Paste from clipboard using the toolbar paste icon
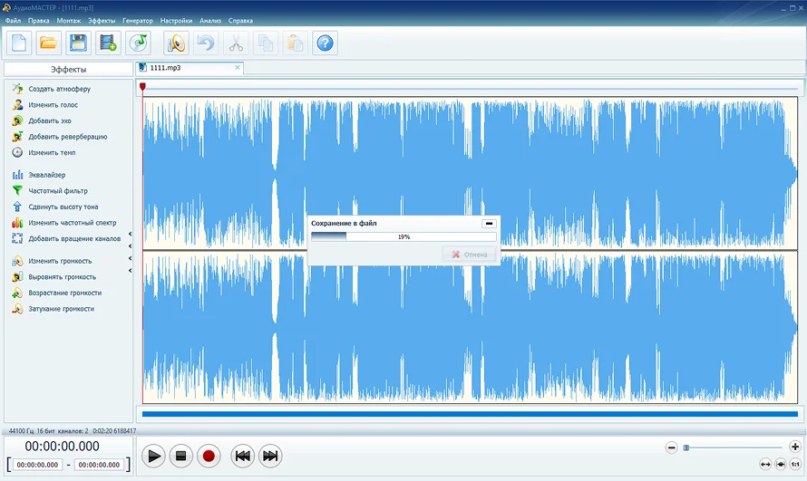Image resolution: width=807 pixels, height=481 pixels. coord(296,43)
